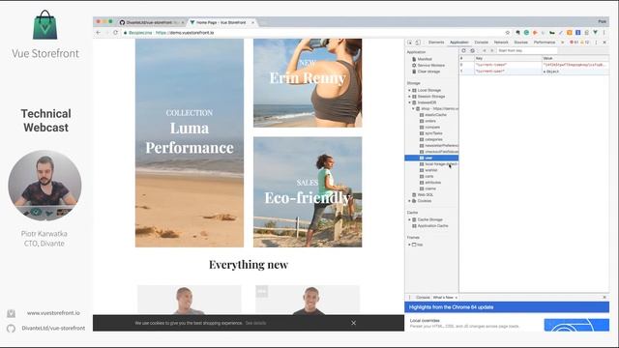Select the What's New drawer tab
619x348 pixels.
click(x=443, y=298)
